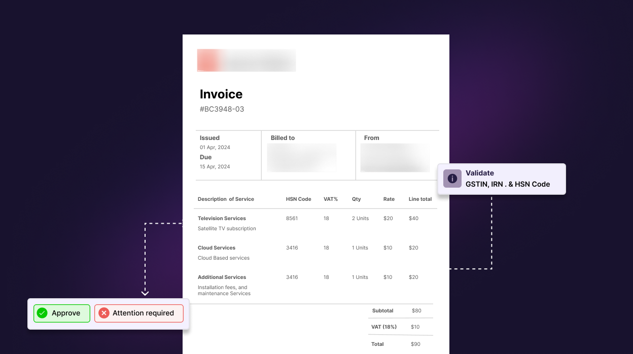Select the info icon in the Validate callout
Viewport: 633px width, 354px height.
click(x=452, y=179)
